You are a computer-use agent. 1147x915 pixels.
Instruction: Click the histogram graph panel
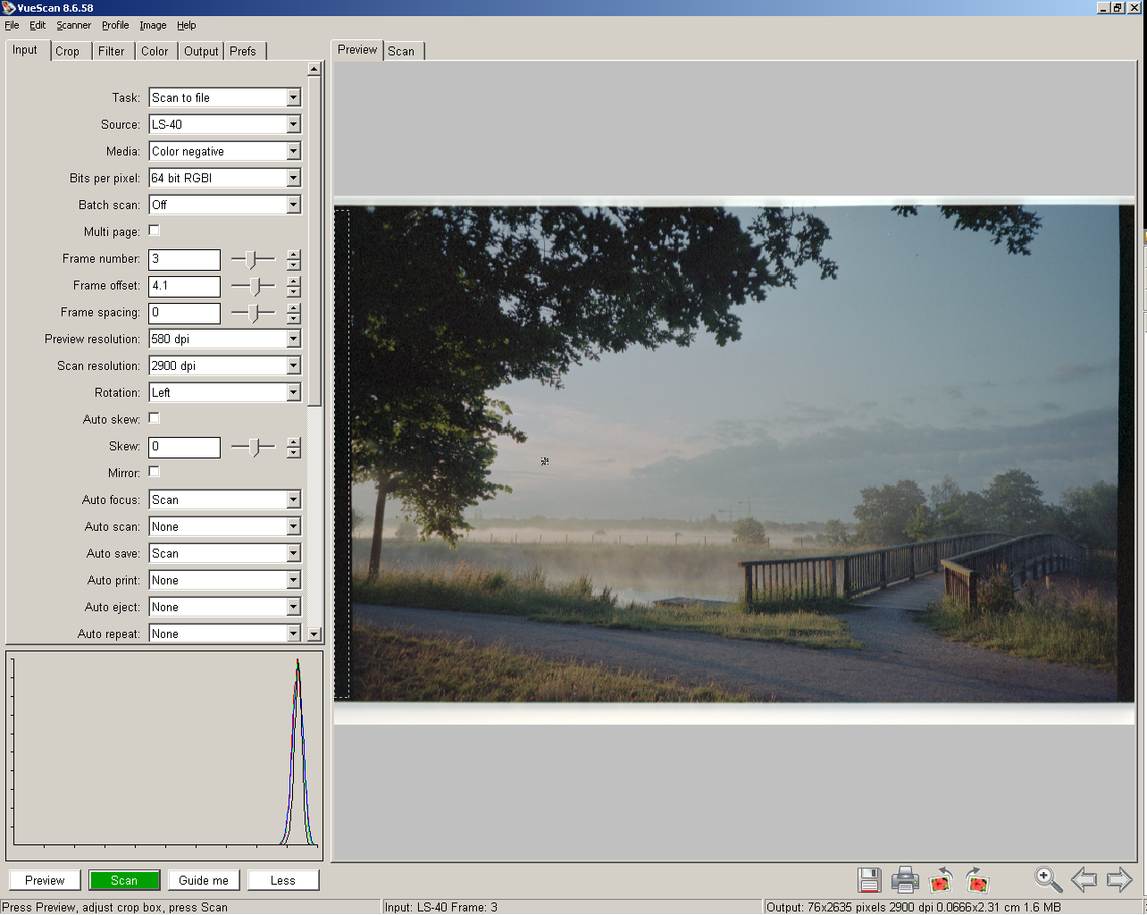pyautogui.click(x=164, y=756)
